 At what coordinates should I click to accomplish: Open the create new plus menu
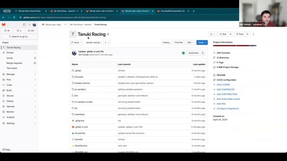point(29,25)
